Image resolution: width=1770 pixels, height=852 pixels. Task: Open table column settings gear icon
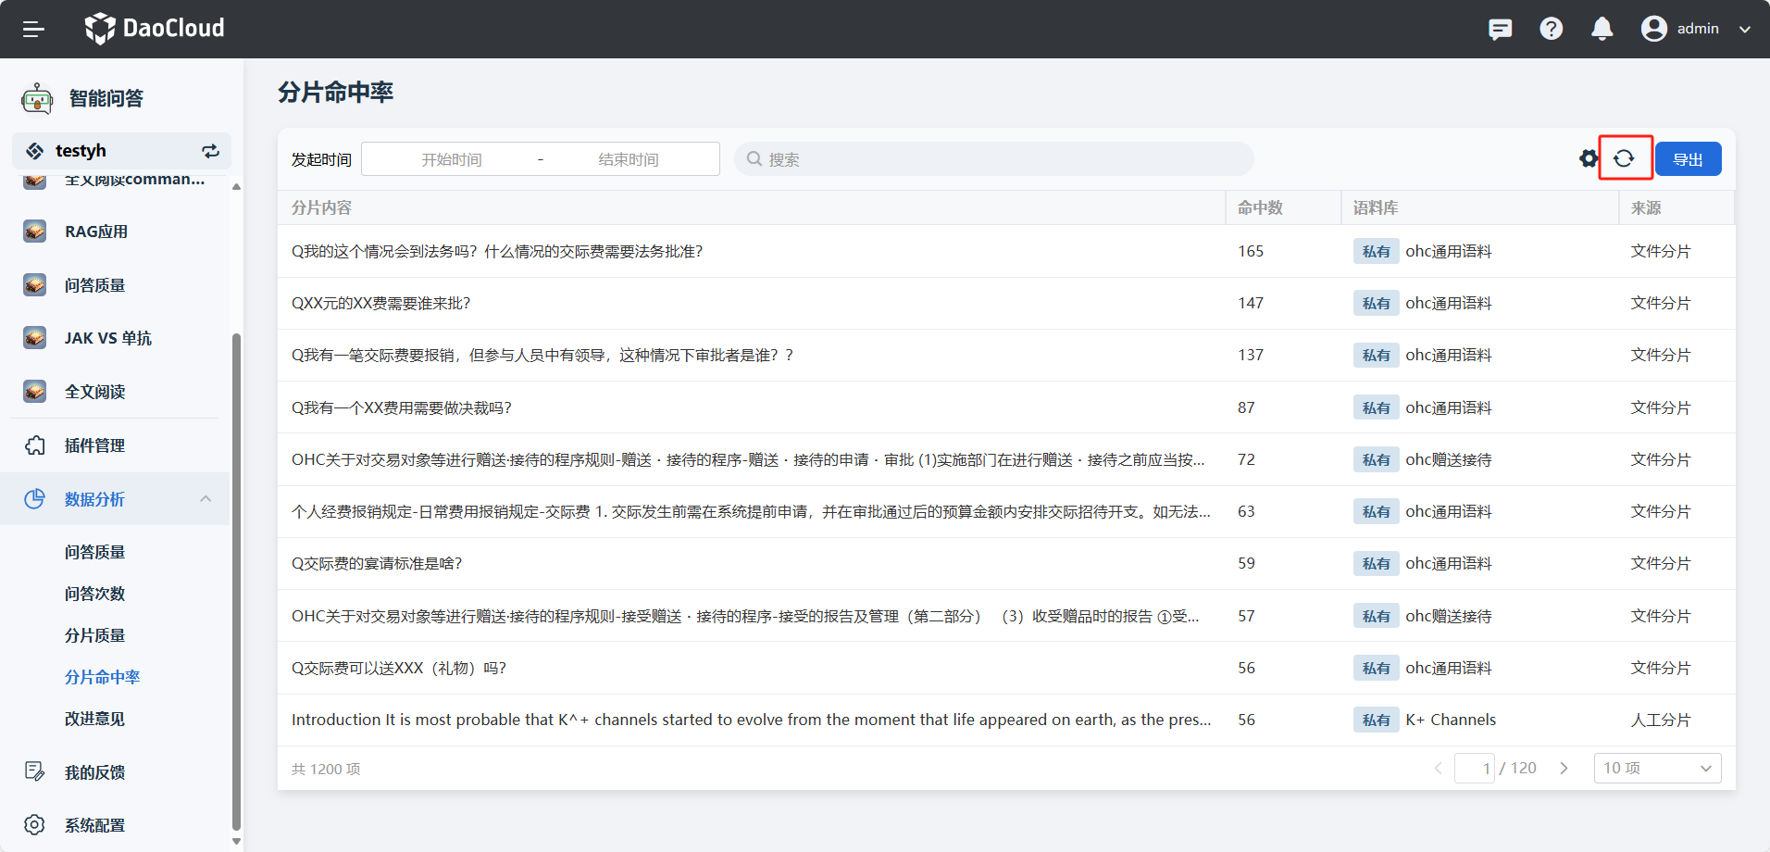[x=1589, y=158]
